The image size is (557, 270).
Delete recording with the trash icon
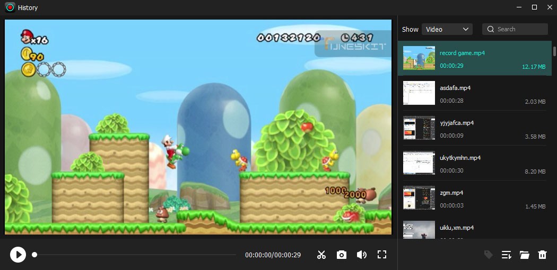(542, 255)
